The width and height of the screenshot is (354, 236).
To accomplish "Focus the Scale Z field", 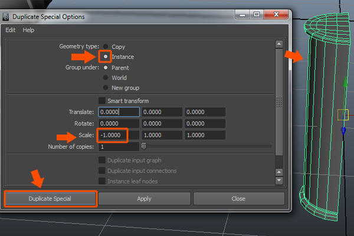I will pyautogui.click(x=205, y=135).
